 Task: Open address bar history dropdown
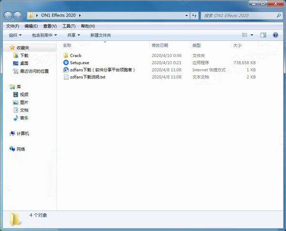point(186,16)
